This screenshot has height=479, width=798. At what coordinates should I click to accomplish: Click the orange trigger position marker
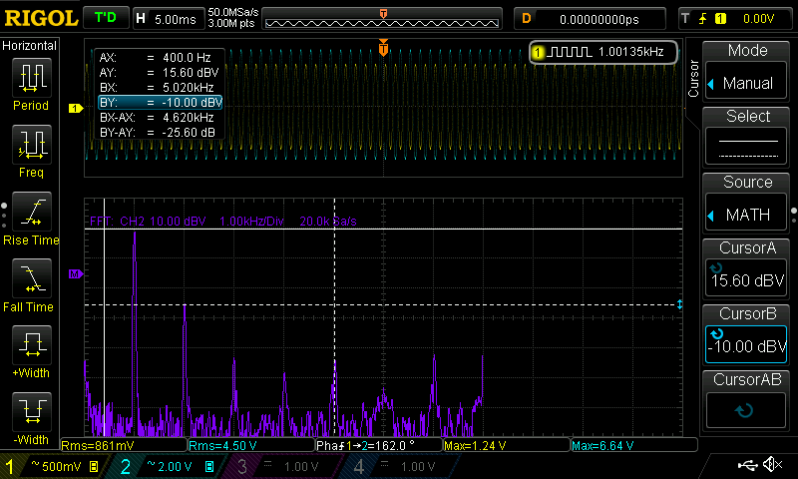pos(384,48)
